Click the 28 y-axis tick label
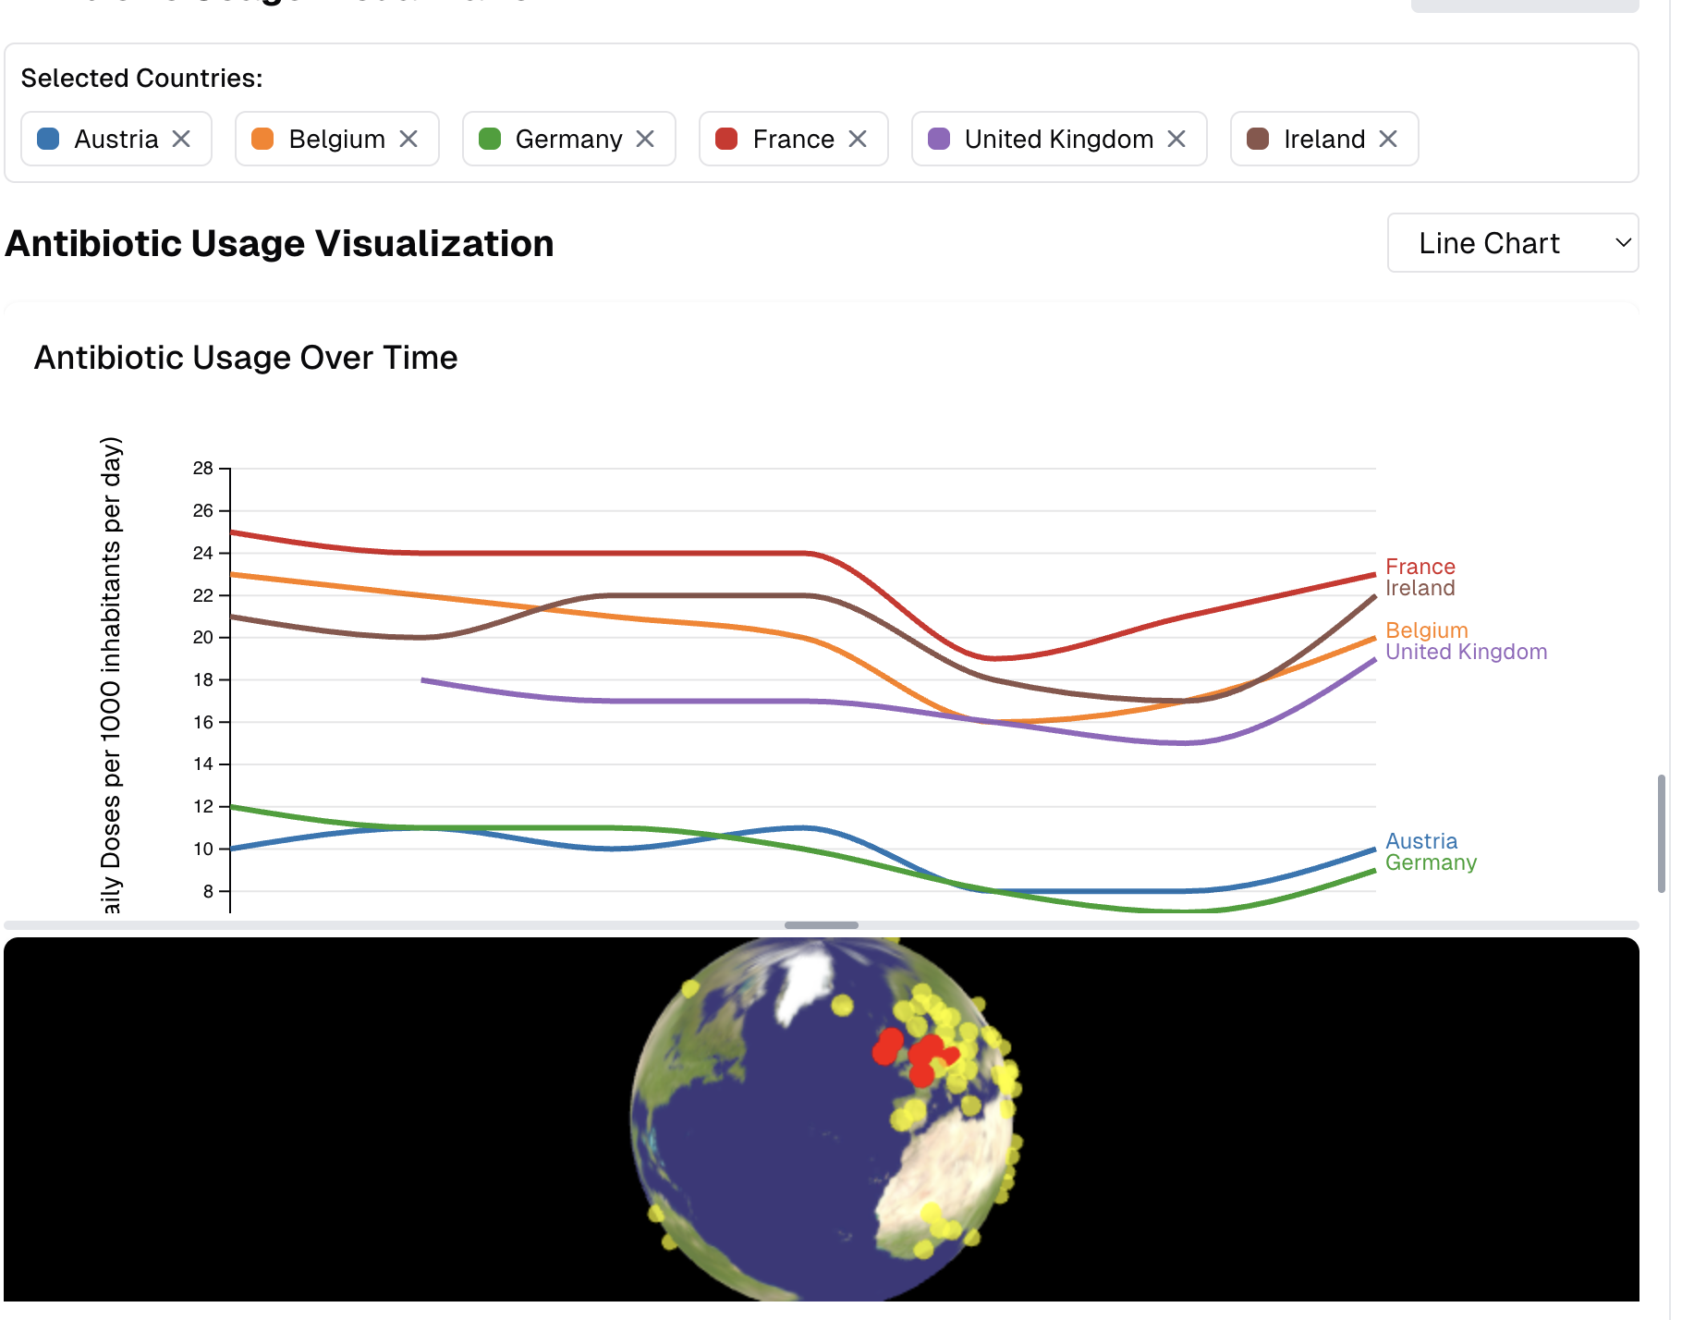The image size is (1682, 1320). coord(203,469)
